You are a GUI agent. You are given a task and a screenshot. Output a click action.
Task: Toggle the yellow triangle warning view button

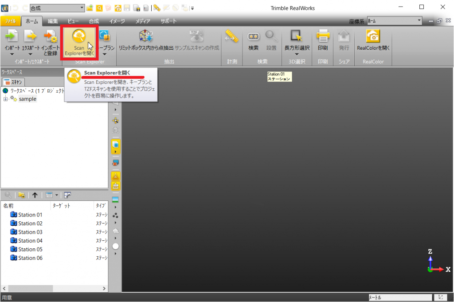pyautogui.click(x=115, y=176)
